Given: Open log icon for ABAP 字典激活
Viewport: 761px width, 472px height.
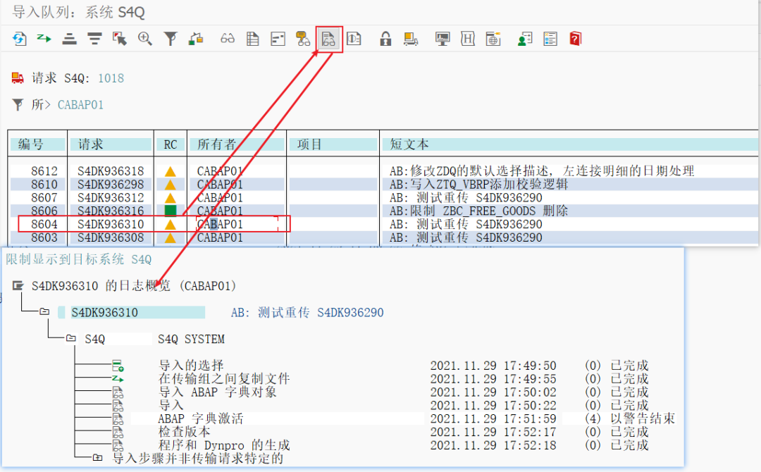Looking at the screenshot, I should [x=118, y=418].
